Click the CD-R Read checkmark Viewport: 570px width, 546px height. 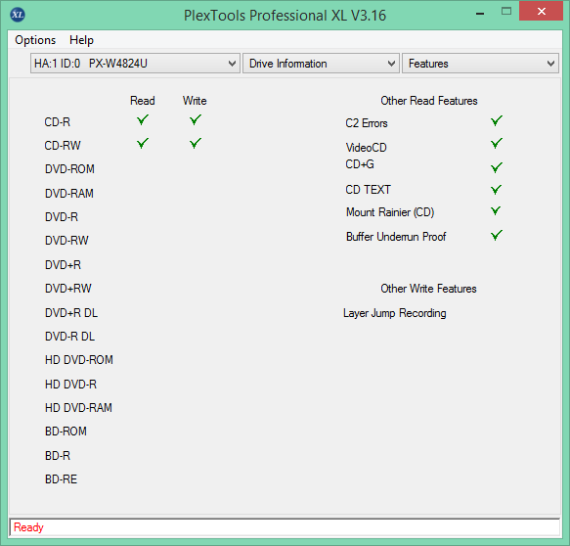pos(143,119)
